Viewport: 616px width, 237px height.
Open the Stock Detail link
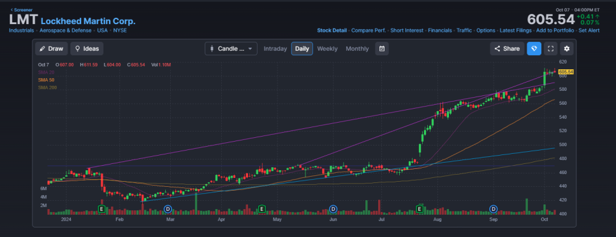[332, 30]
